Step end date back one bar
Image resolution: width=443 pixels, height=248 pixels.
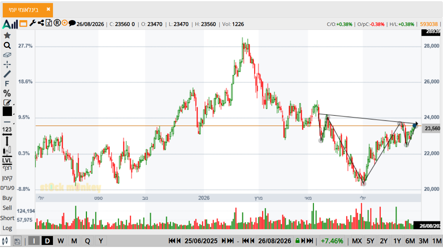[252, 241]
